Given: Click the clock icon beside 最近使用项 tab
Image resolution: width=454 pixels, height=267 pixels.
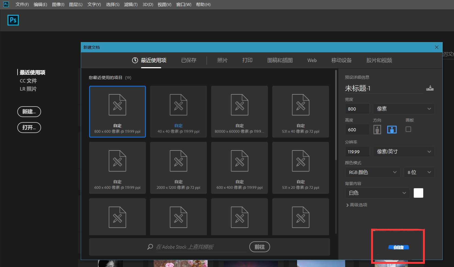Looking at the screenshot, I should pyautogui.click(x=135, y=60).
